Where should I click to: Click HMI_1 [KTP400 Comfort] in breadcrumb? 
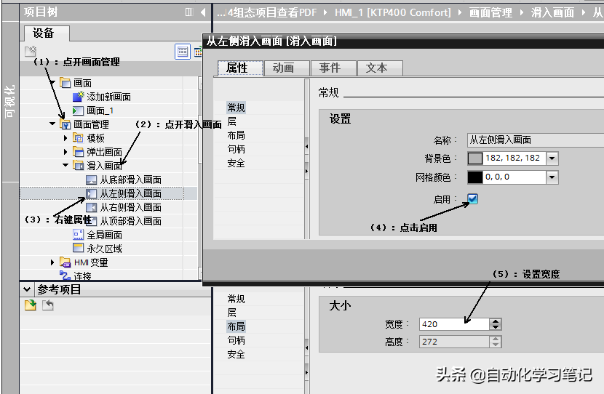click(392, 12)
